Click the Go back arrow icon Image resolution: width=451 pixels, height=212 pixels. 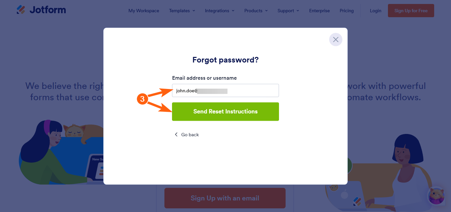pyautogui.click(x=176, y=135)
